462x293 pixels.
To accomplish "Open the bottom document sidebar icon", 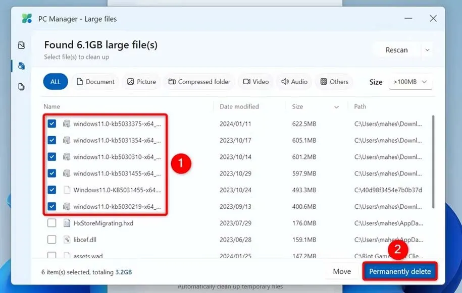I will click(x=21, y=87).
